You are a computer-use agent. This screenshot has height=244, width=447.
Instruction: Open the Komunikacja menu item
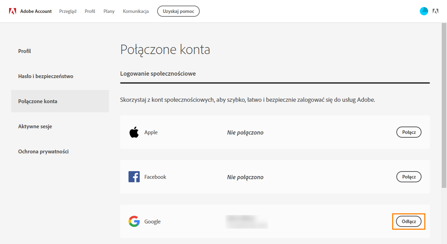[135, 11]
